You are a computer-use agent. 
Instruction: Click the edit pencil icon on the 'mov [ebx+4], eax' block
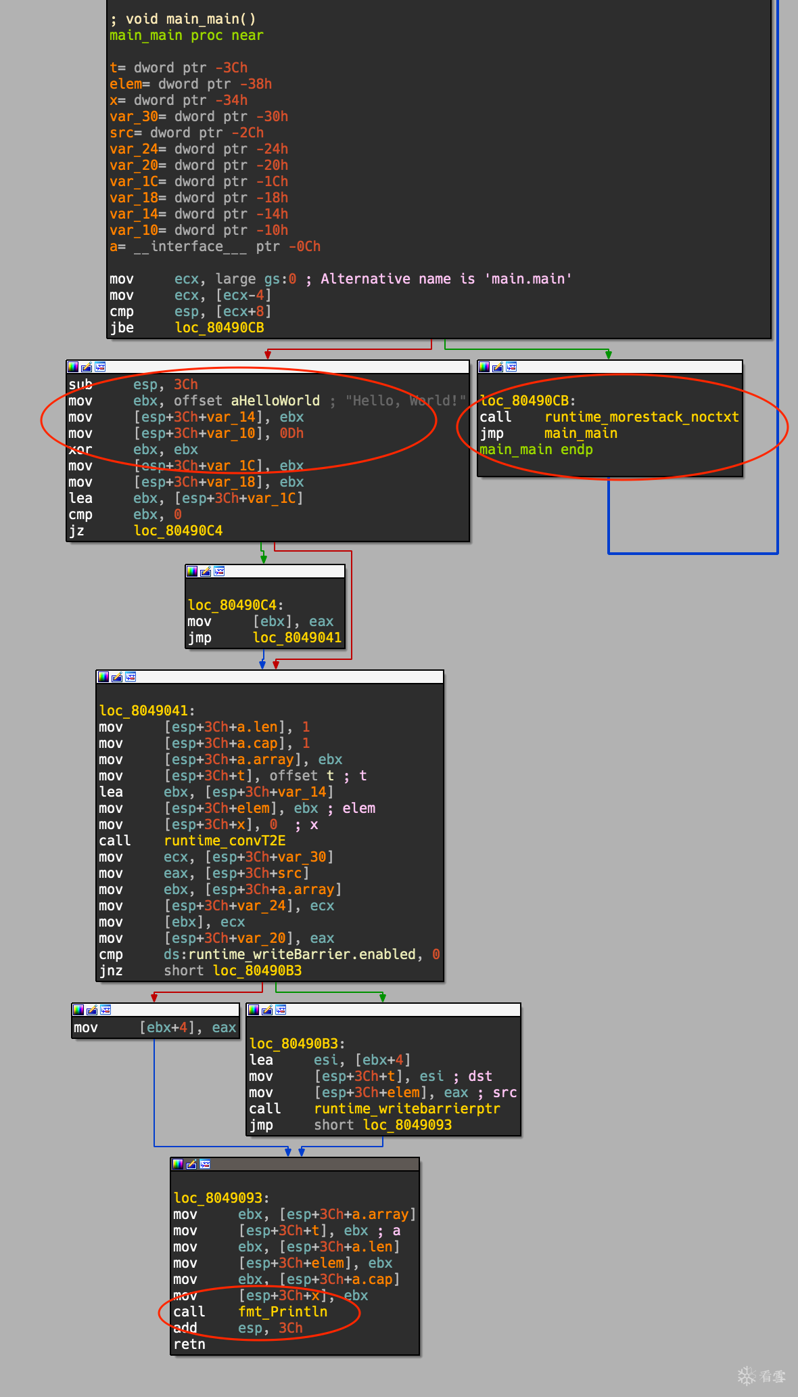(92, 1010)
